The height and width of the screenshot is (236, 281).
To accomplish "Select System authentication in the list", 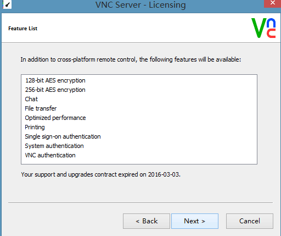I will pos(54,146).
